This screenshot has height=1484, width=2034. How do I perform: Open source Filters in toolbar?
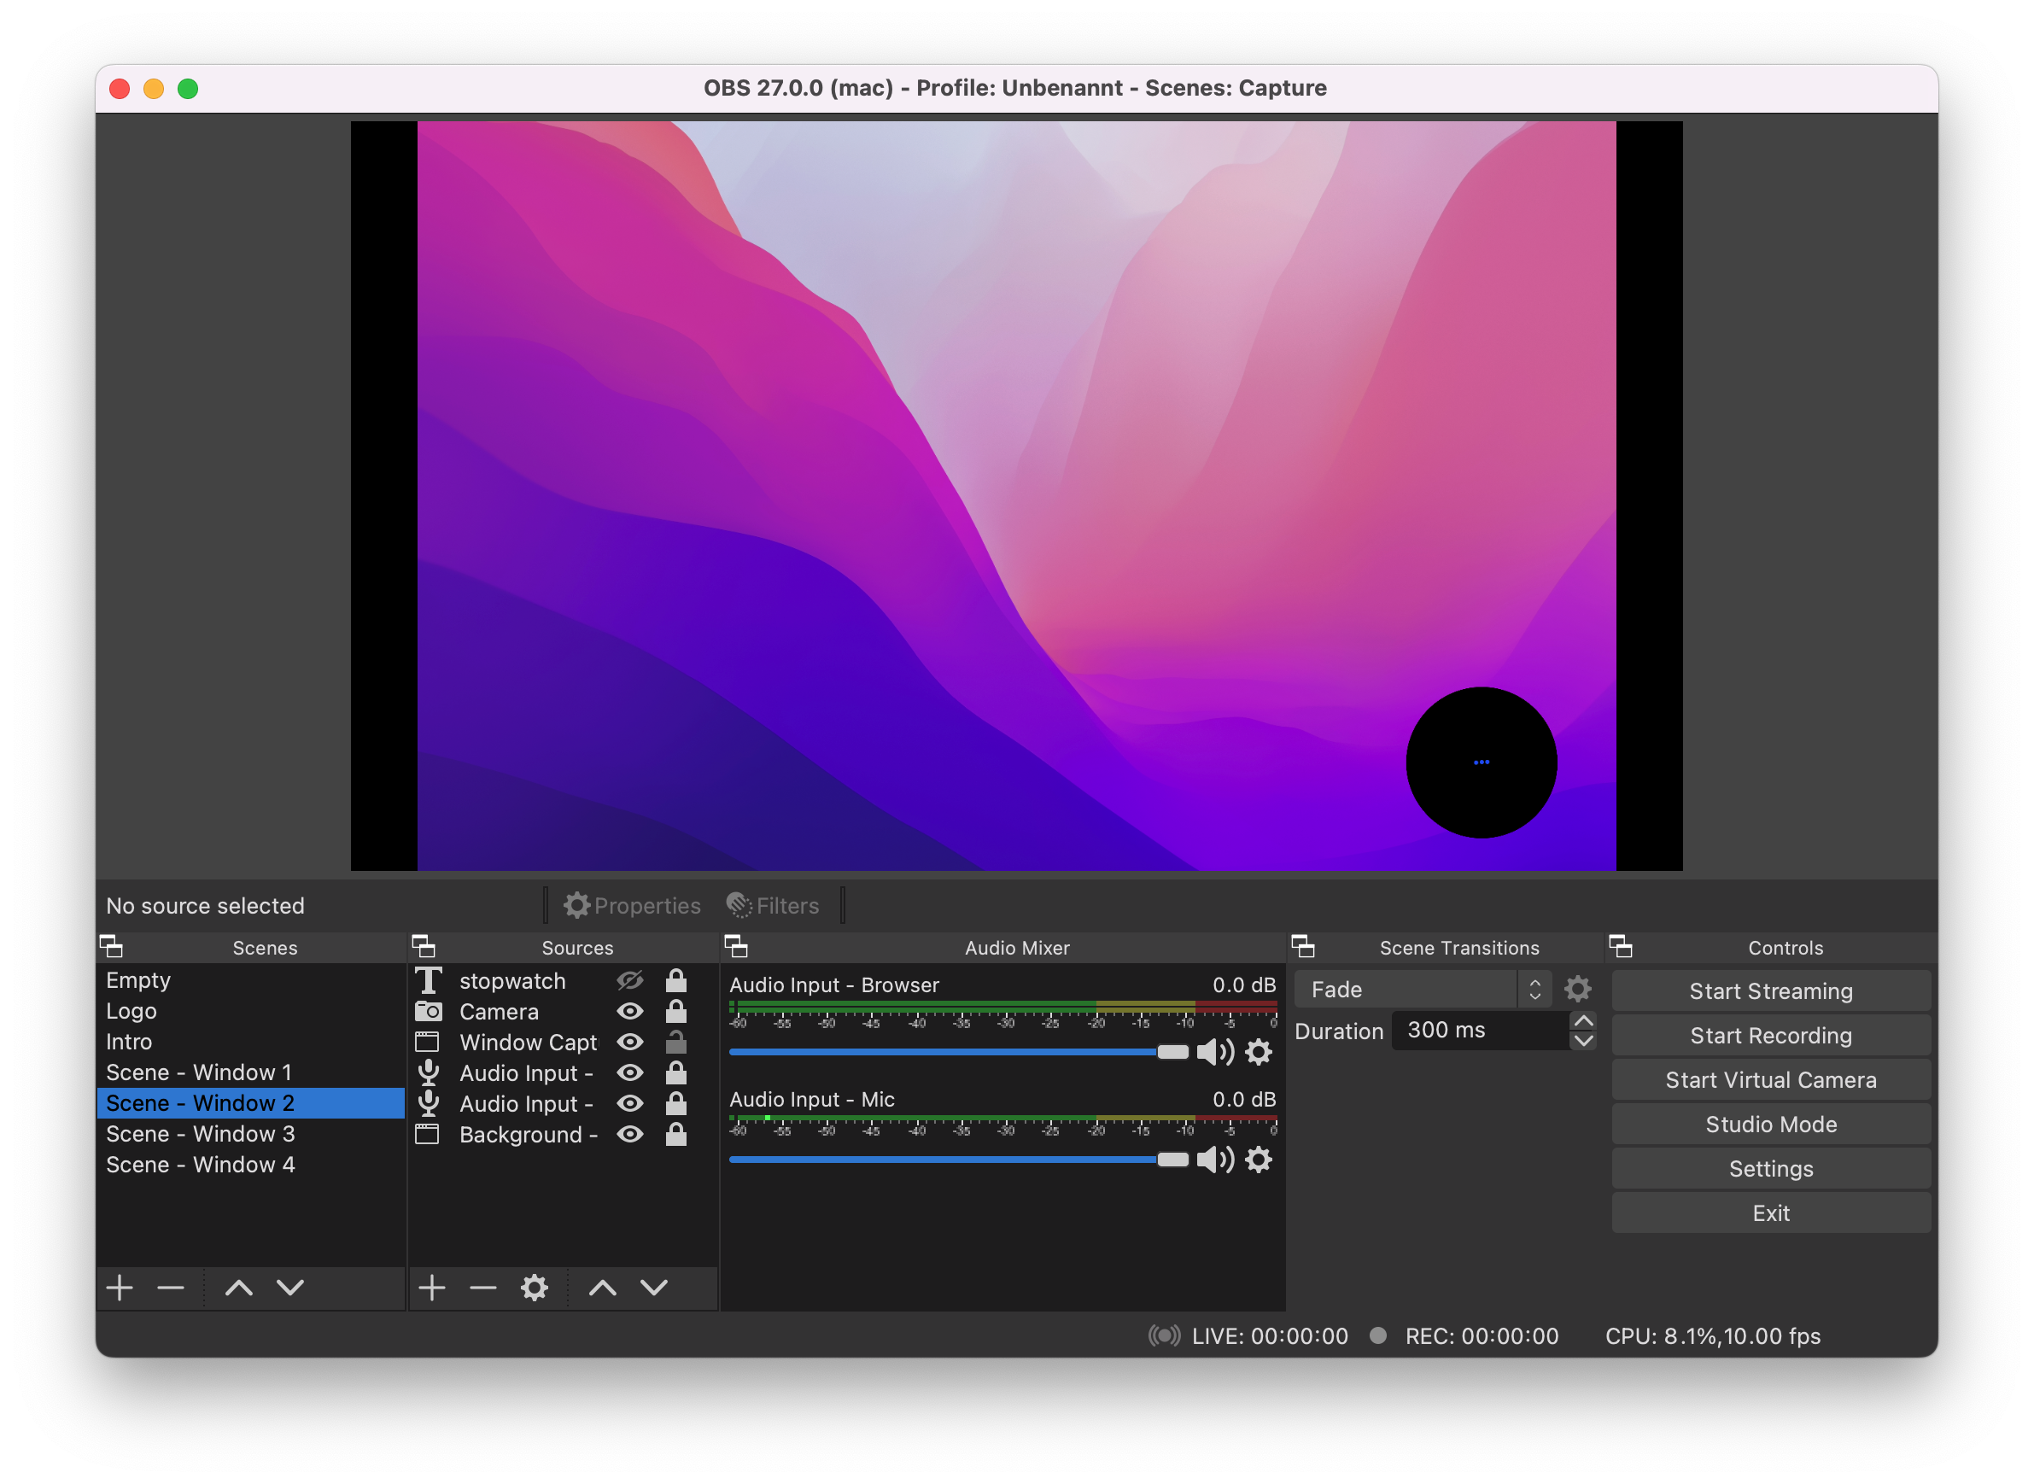(x=773, y=904)
